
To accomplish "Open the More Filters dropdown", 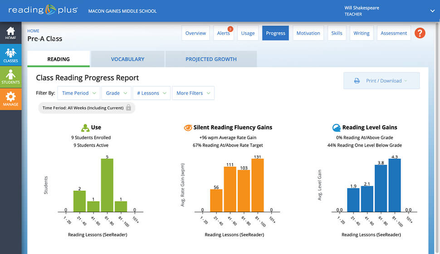I will click(193, 93).
